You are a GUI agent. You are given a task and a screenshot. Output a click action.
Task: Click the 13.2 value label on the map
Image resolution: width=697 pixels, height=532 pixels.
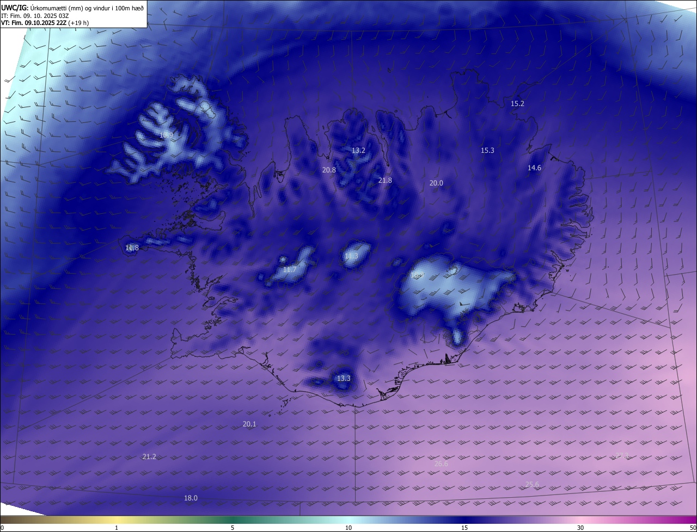[x=358, y=150]
